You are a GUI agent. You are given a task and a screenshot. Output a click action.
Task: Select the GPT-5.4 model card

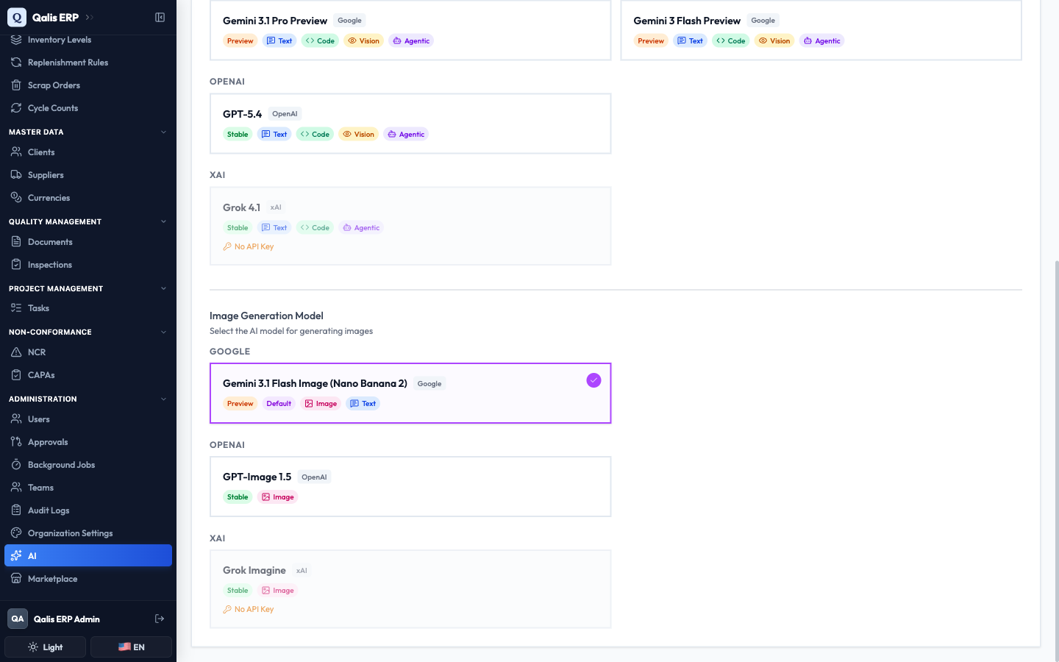click(410, 124)
